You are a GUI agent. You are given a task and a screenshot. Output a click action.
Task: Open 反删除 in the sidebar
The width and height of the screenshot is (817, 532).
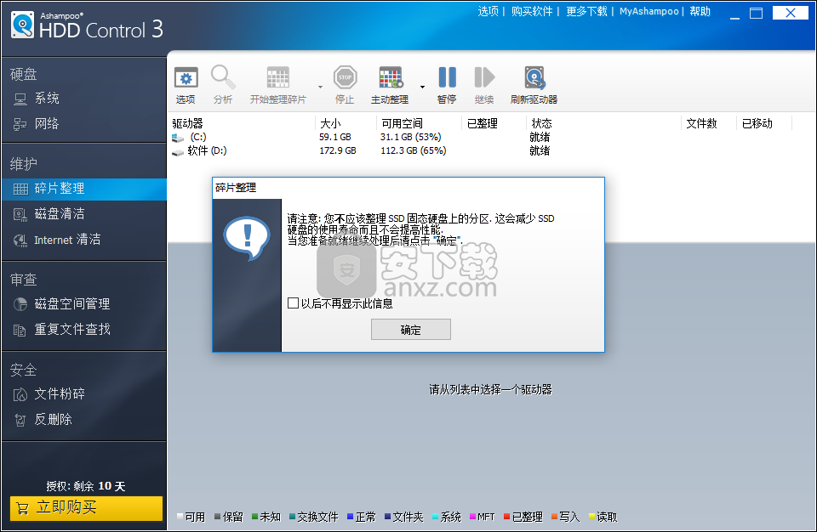[84, 420]
